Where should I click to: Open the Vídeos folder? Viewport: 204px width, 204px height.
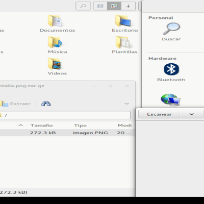click(x=57, y=66)
